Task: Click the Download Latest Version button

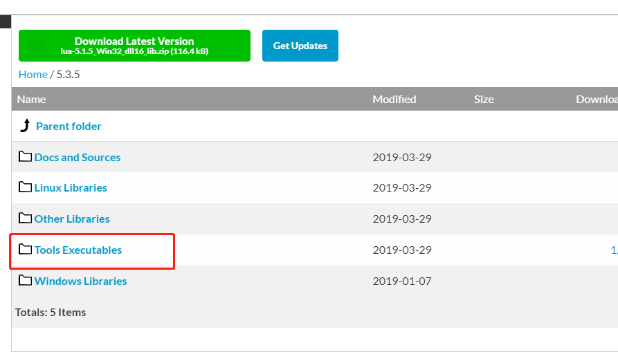Action: coord(134,46)
